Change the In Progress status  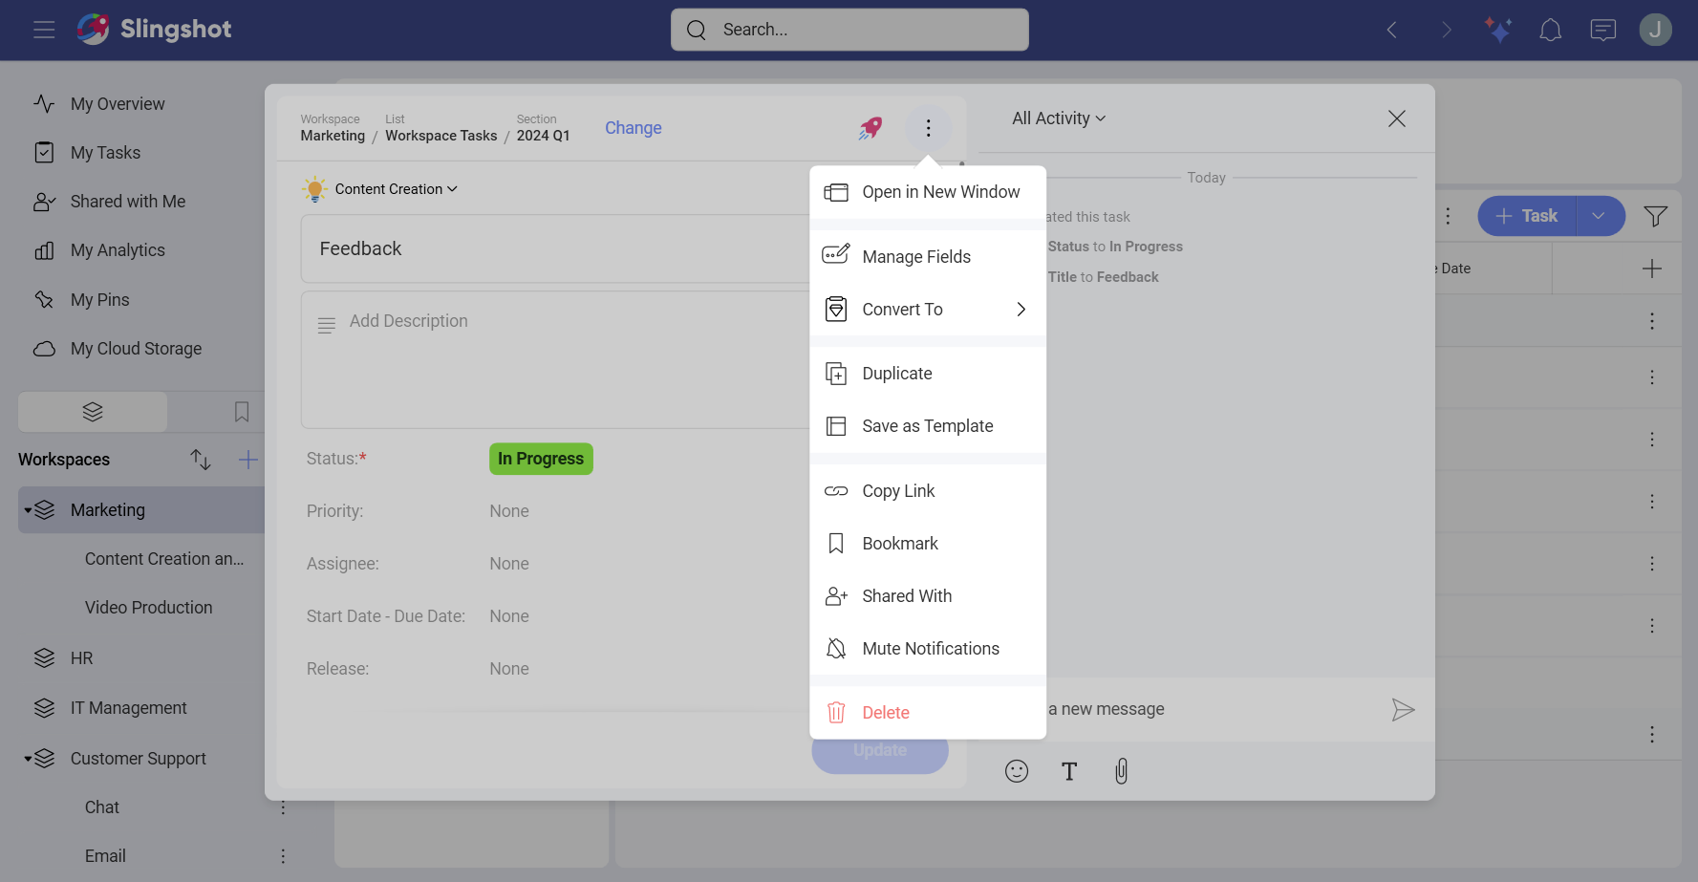pos(541,459)
